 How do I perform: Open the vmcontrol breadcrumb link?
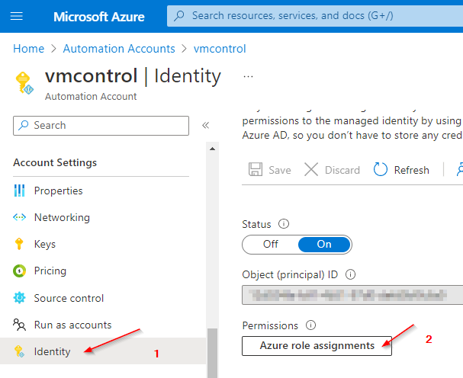point(220,49)
